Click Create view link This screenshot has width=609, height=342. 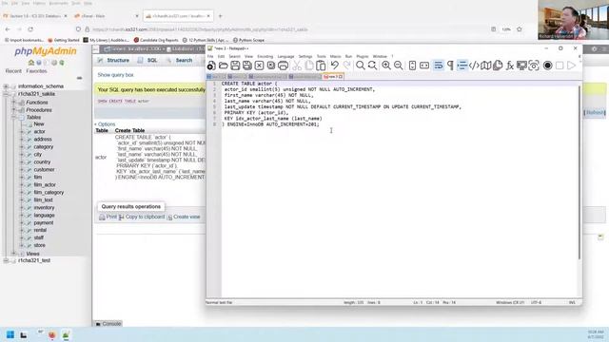pyautogui.click(x=184, y=217)
